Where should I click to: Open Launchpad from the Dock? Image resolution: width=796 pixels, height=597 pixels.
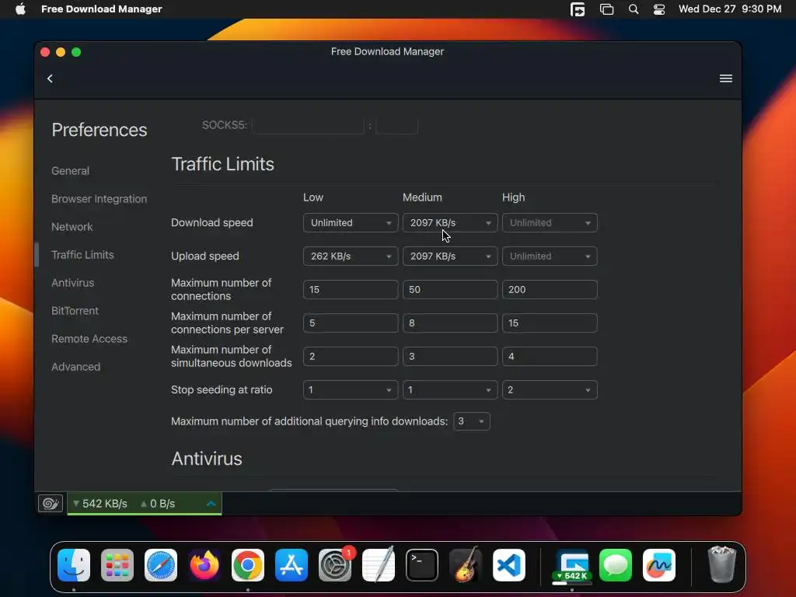coord(117,565)
